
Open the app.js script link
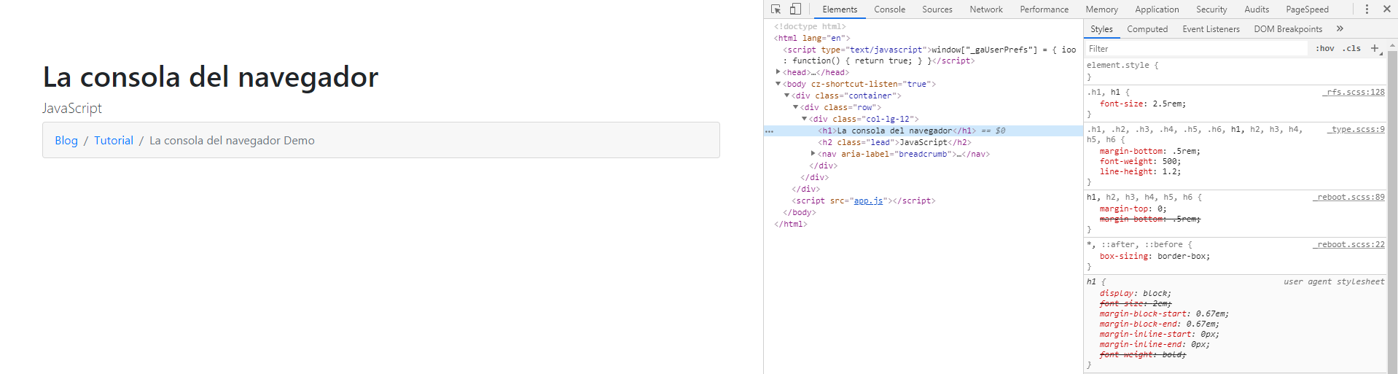(x=868, y=200)
